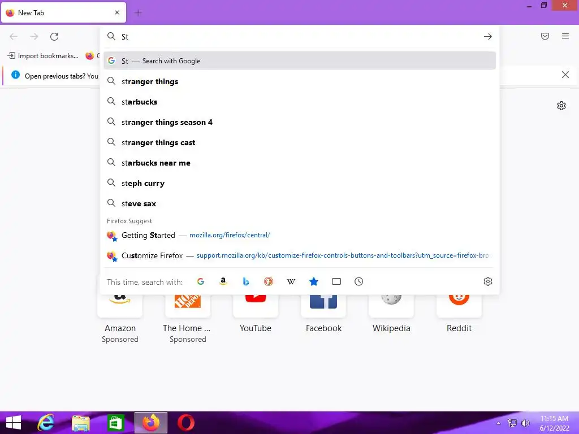Open the Firefox application menu
Image resolution: width=579 pixels, height=434 pixels.
pyautogui.click(x=565, y=36)
